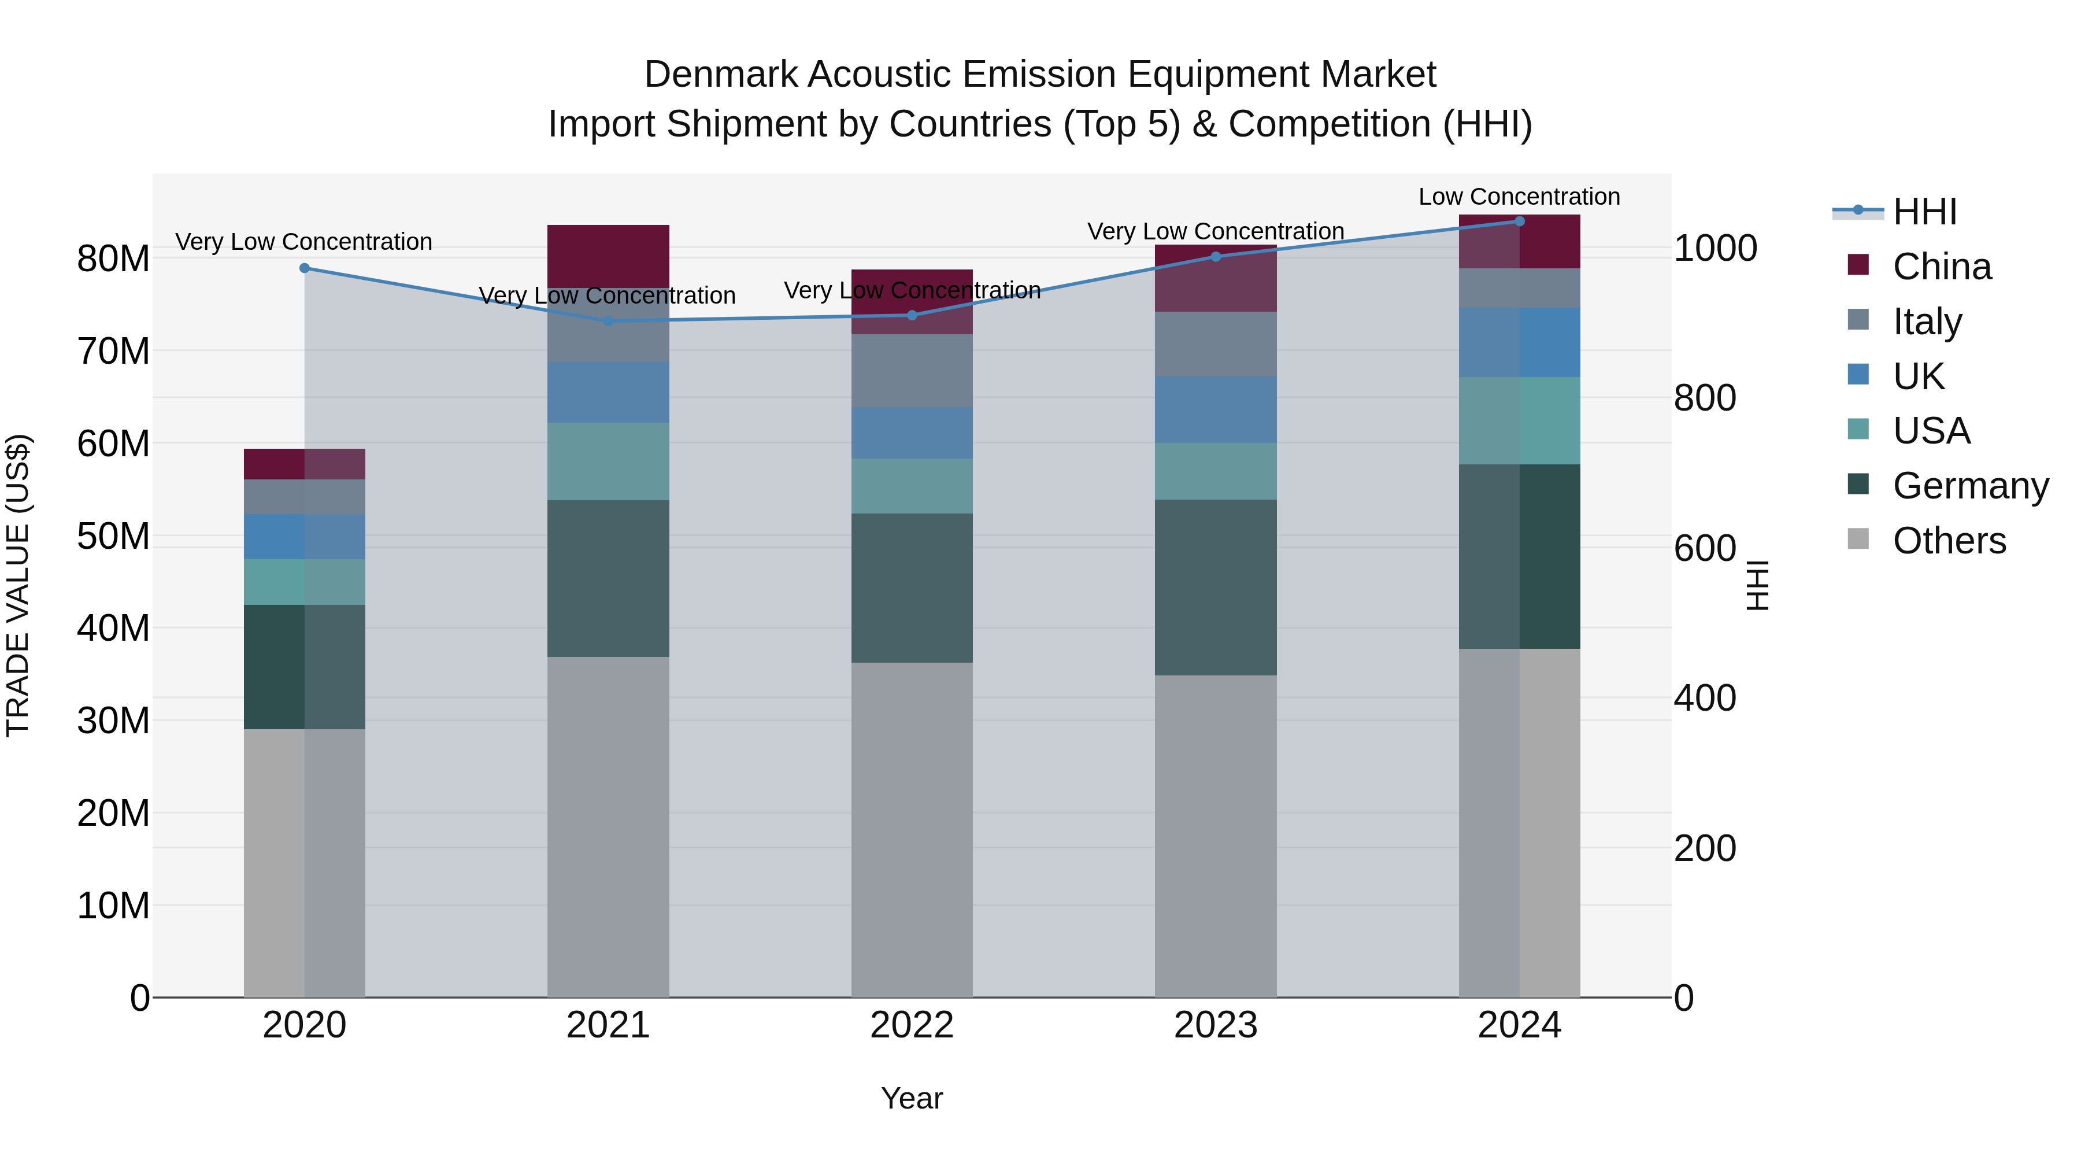
Task: Select the 2021 HHI data point
Action: tap(608, 321)
